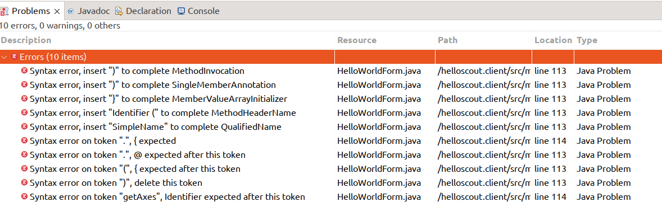
Task: Click error icon of SingleMemberAnnotation row
Action: 24,85
